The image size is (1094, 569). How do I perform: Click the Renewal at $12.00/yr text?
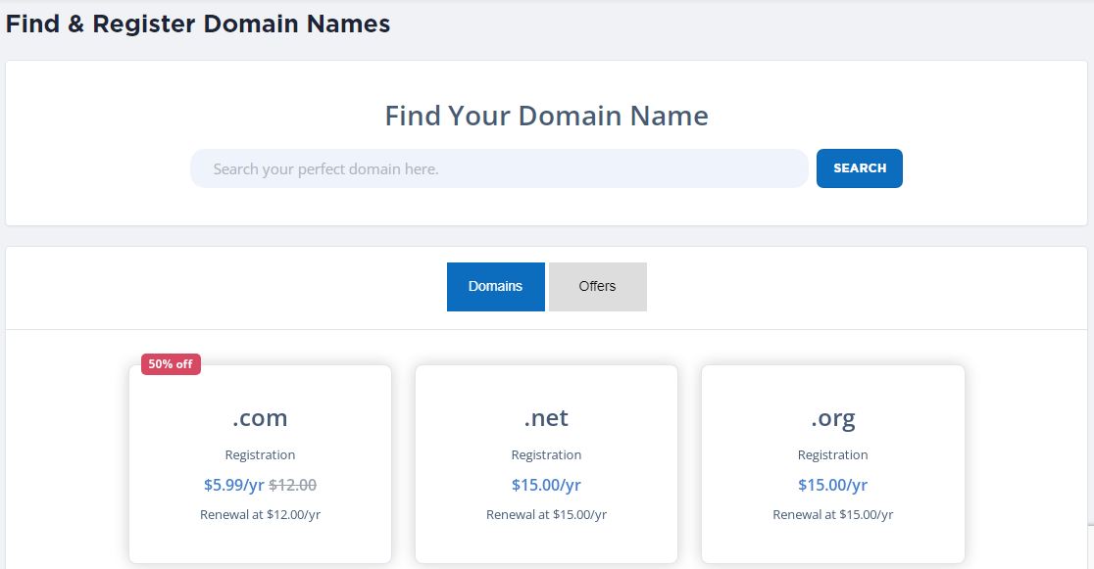point(260,514)
